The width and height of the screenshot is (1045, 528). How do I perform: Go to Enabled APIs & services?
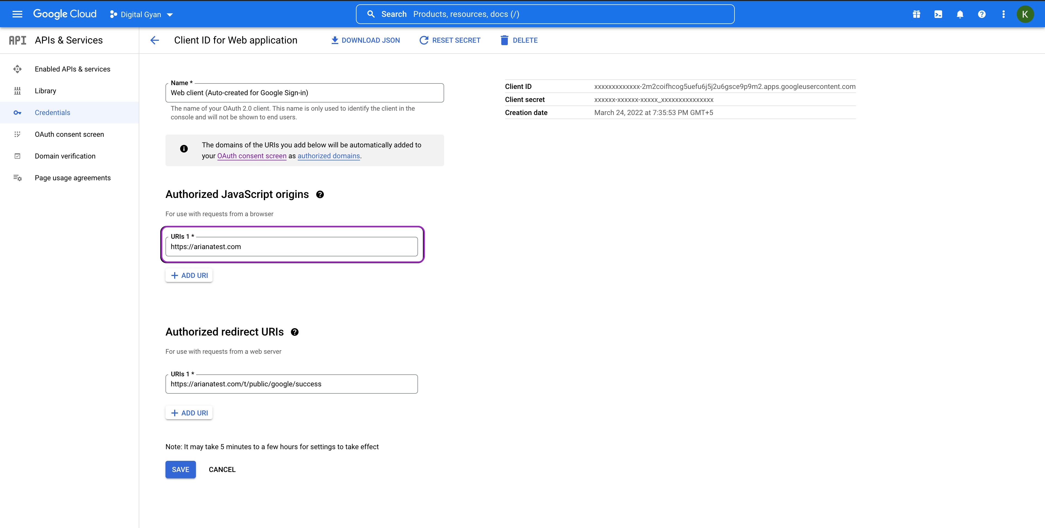pyautogui.click(x=72, y=69)
